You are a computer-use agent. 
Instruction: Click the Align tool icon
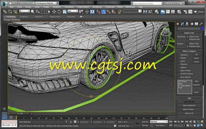click(x=150, y=12)
